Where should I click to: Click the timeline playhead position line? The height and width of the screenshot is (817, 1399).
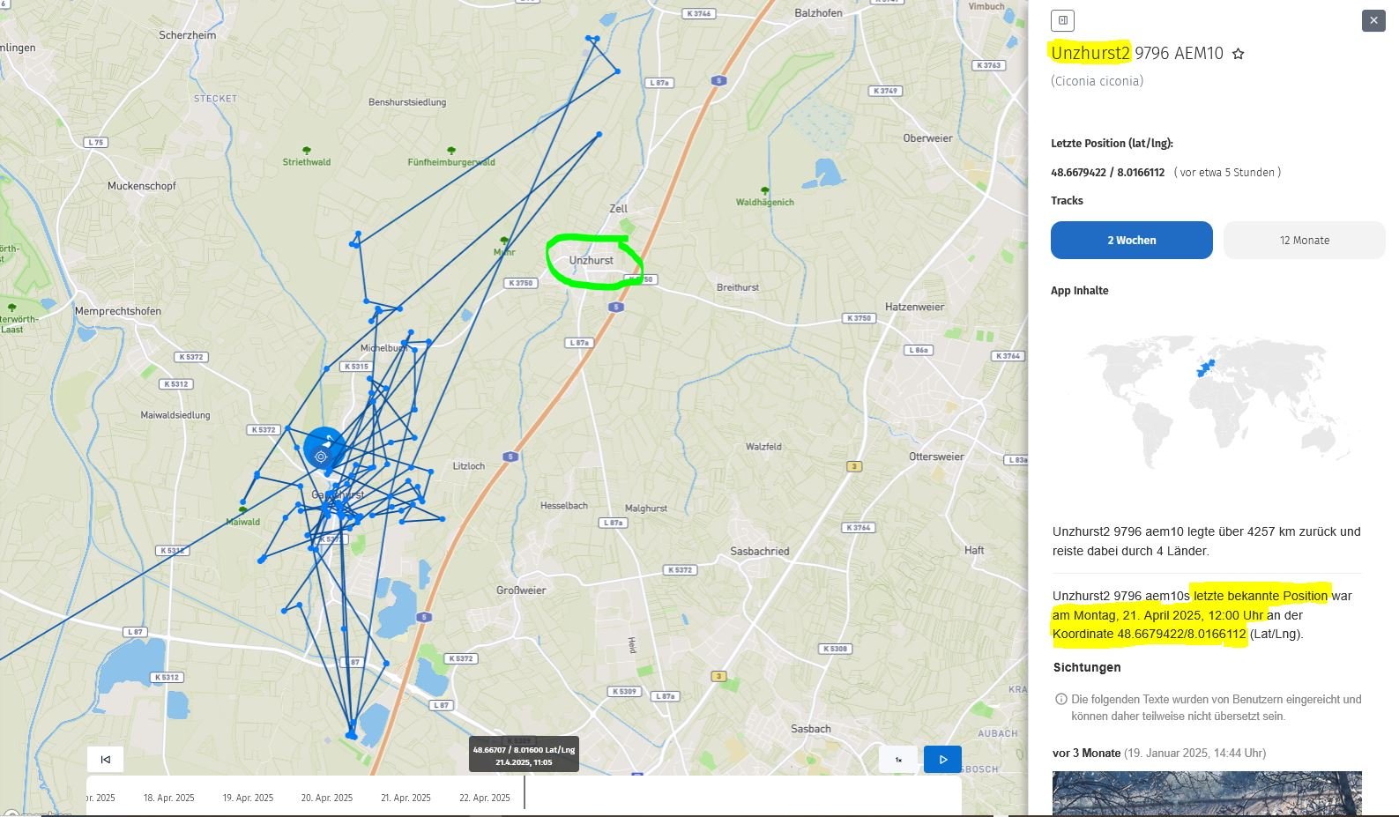pyautogui.click(x=525, y=791)
